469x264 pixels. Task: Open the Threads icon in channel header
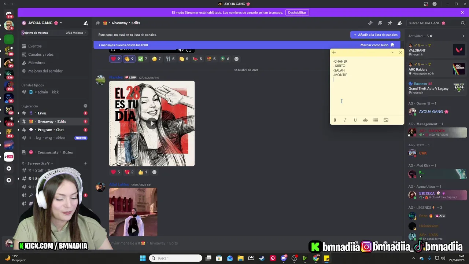370,23
